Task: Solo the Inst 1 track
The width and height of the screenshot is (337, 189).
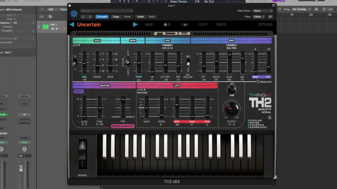Action: click(x=57, y=29)
